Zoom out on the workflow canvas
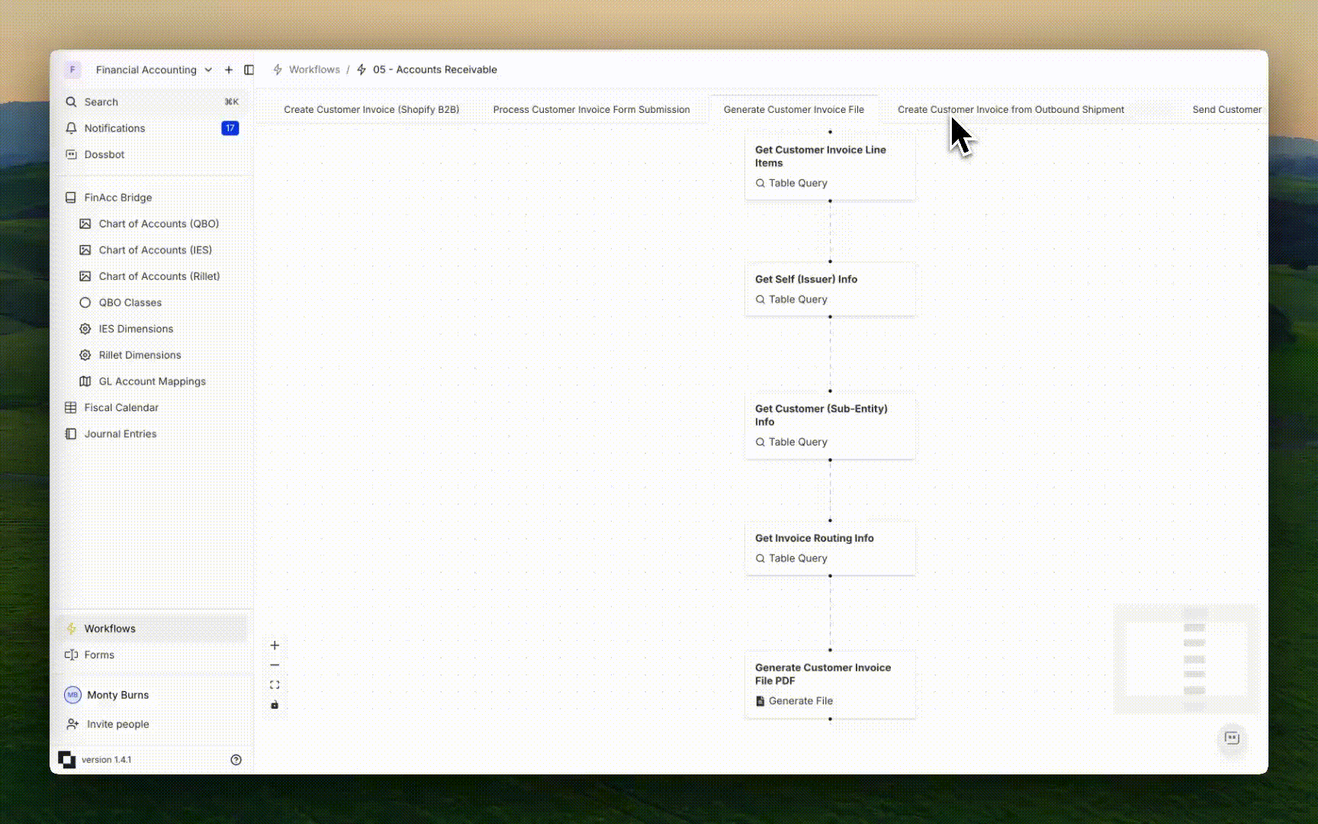 [x=275, y=665]
